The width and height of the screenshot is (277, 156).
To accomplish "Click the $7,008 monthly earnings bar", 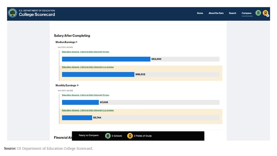I will tap(80, 102).
